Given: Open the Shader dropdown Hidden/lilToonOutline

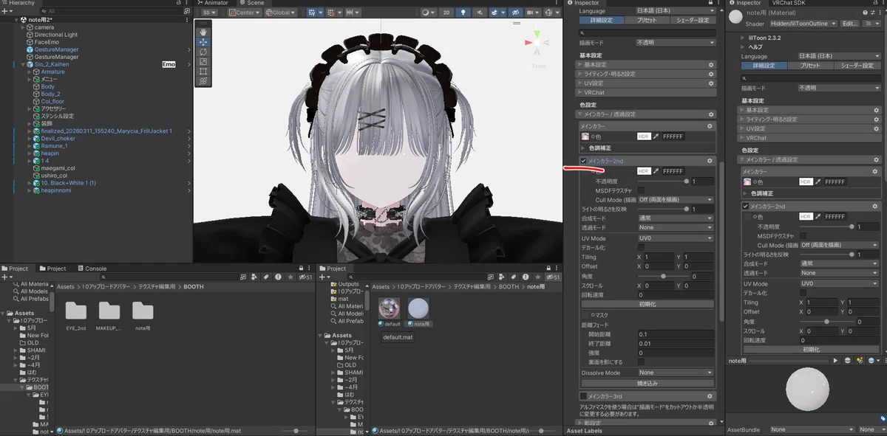Looking at the screenshot, I should tap(803, 24).
